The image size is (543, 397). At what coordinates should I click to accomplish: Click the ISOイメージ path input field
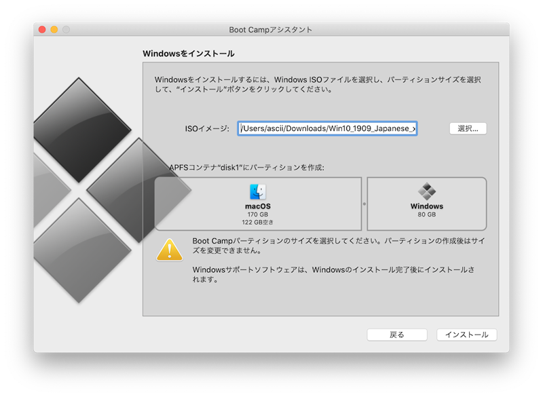[x=327, y=128]
